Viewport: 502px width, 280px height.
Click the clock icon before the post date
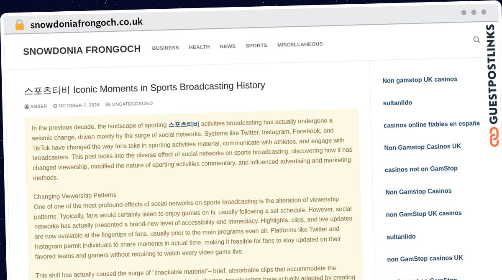click(x=55, y=106)
